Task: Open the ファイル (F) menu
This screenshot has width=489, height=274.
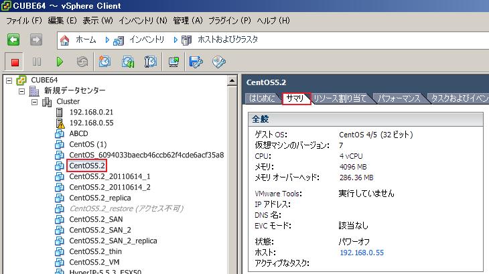Action: tap(24, 21)
